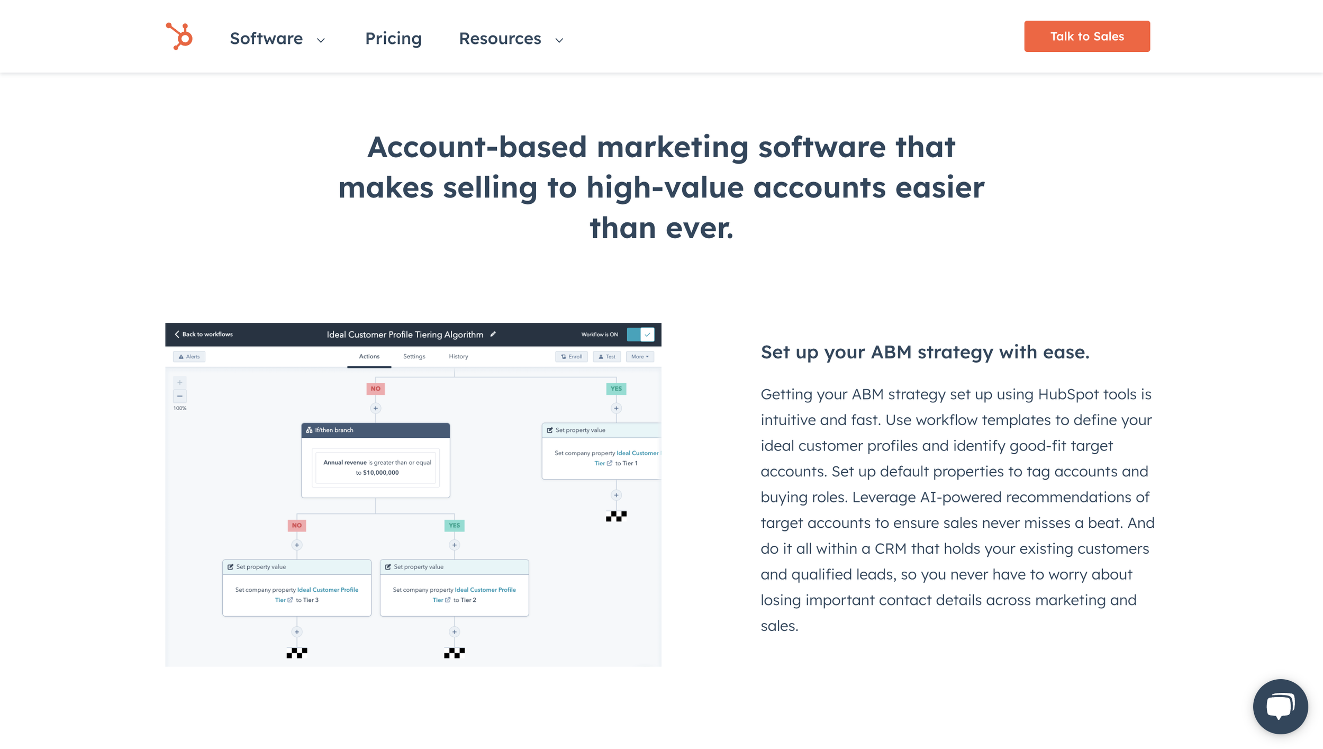This screenshot has height=749, width=1323.
Task: Click the "Set up your ABM strategy with ease." heading
Action: point(925,352)
